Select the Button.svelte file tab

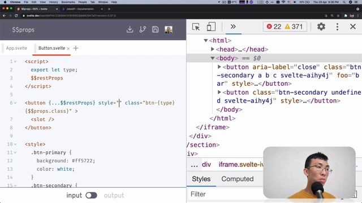(51, 48)
